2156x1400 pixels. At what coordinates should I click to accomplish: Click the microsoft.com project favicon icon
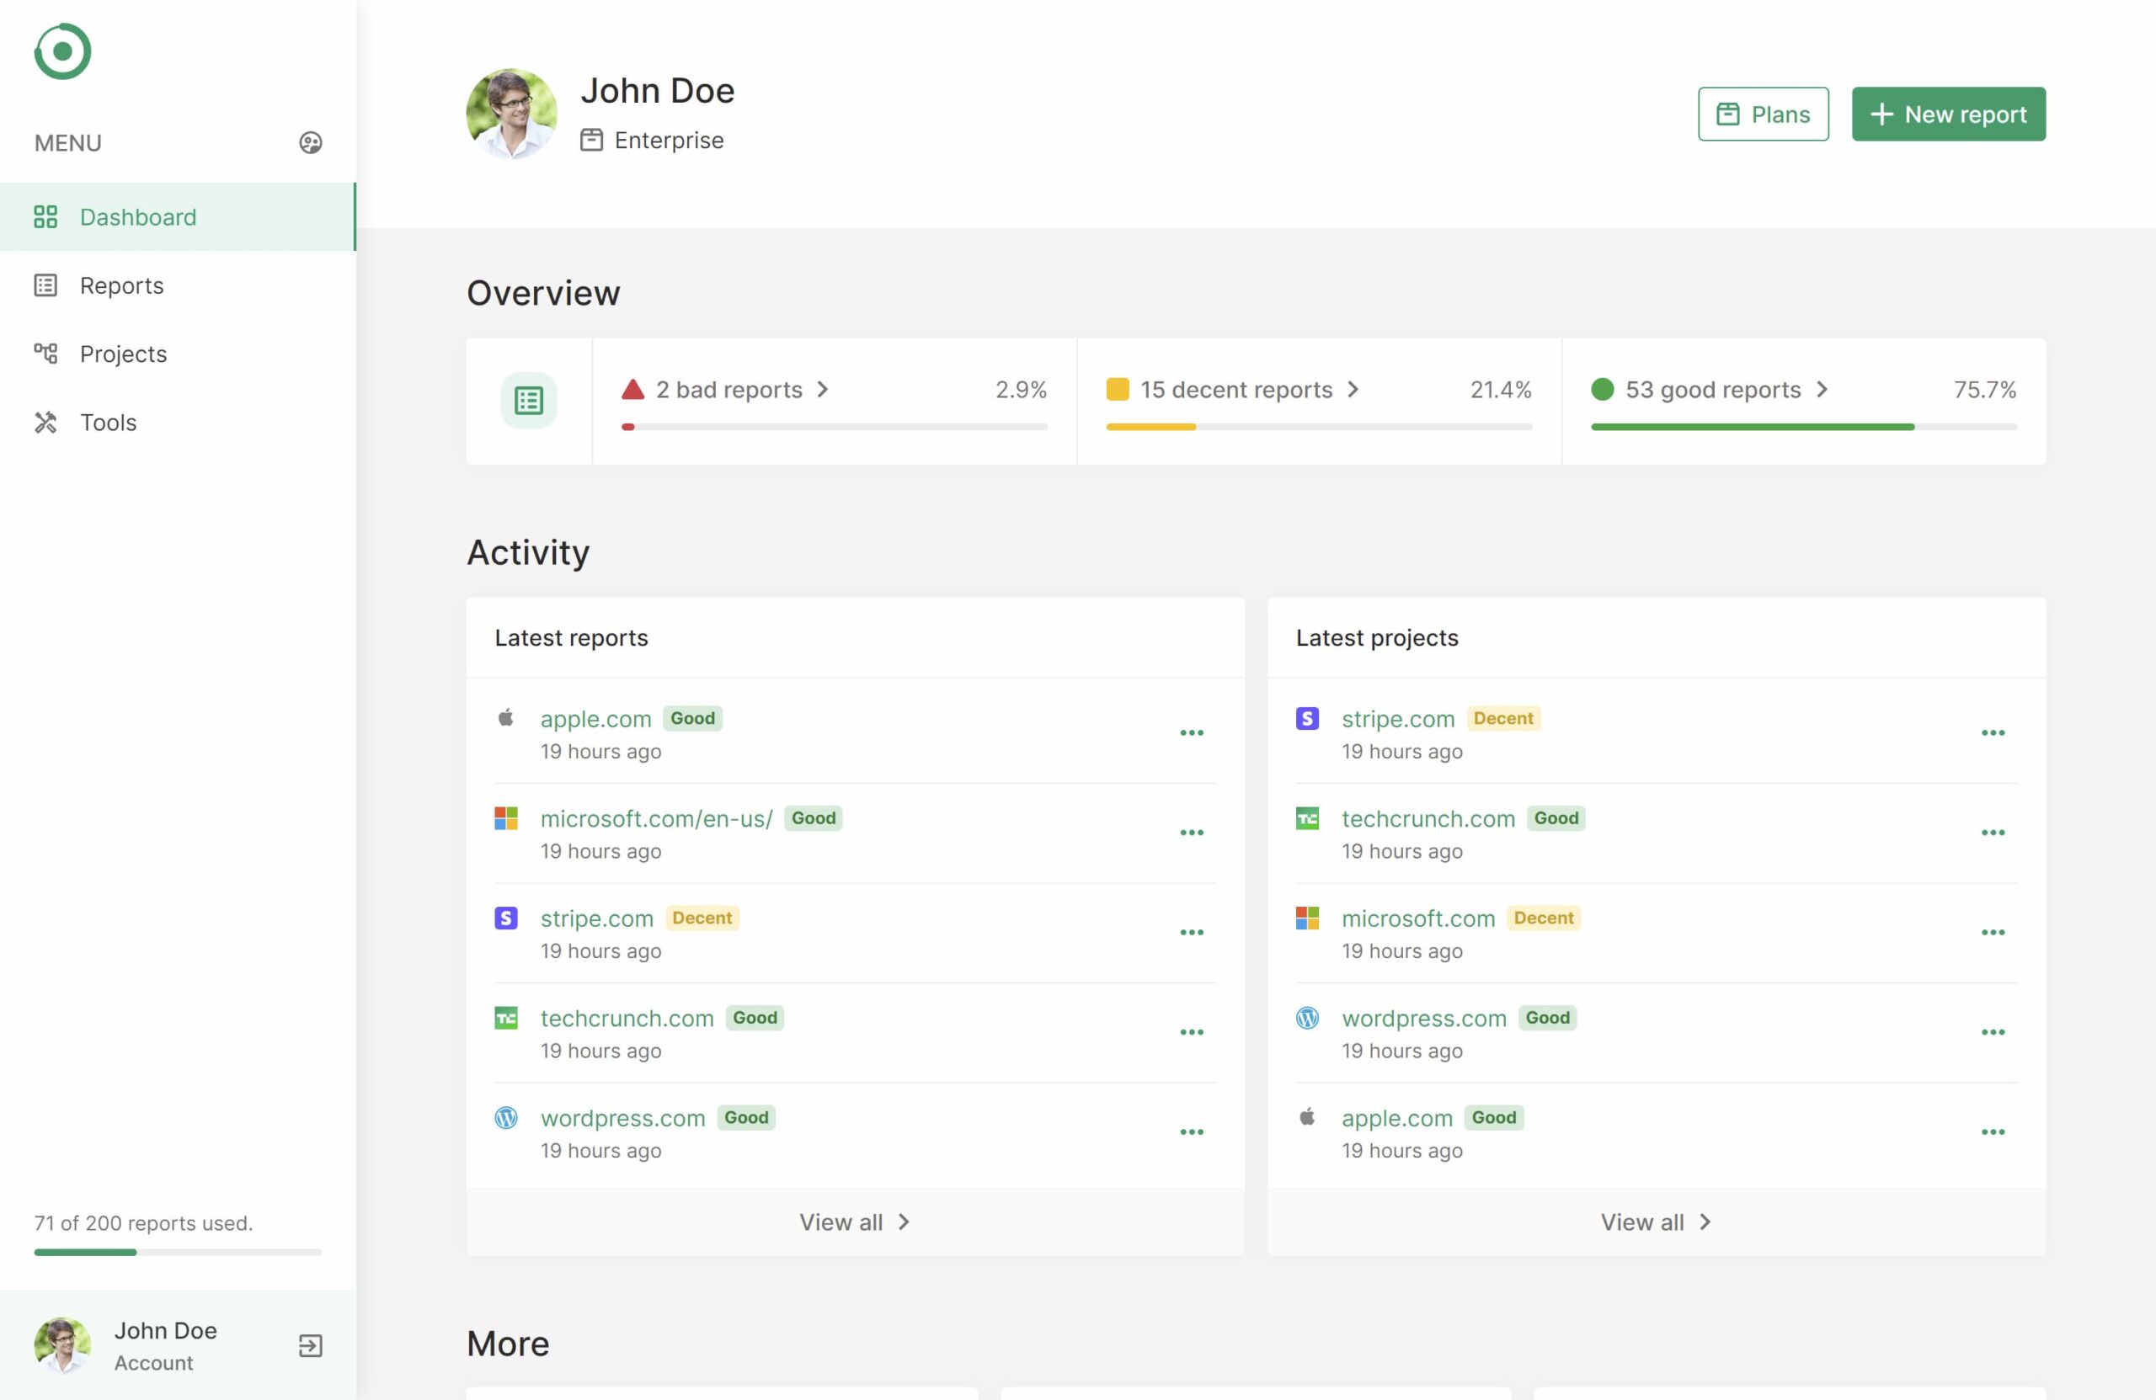pos(1306,918)
